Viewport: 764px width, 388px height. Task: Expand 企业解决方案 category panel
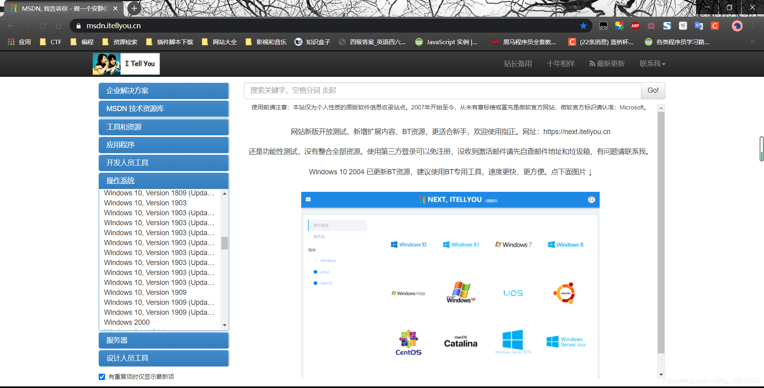tap(164, 91)
